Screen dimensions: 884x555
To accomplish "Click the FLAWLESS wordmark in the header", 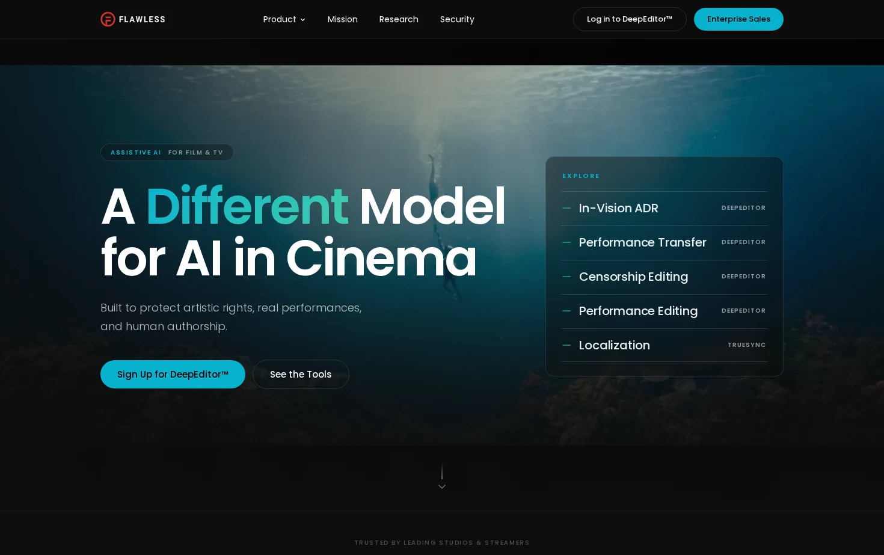I will [x=142, y=19].
